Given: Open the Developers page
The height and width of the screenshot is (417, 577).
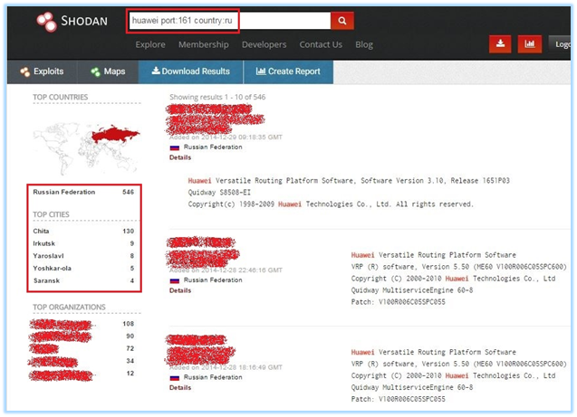Looking at the screenshot, I should [x=264, y=45].
